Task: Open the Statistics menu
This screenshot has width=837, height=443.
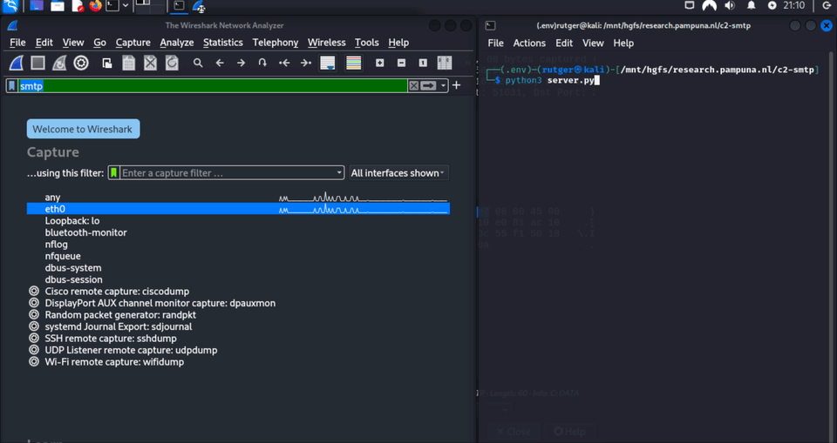Action: [223, 43]
